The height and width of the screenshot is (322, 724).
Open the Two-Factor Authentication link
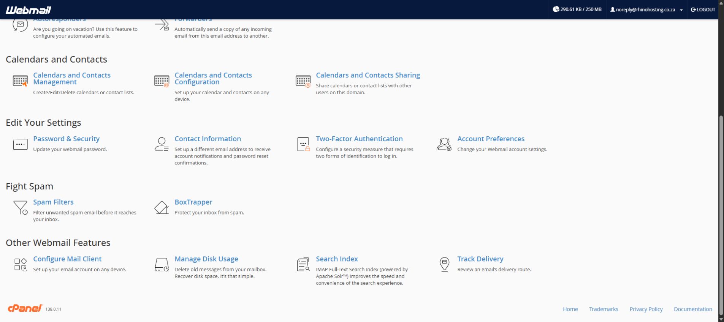359,139
